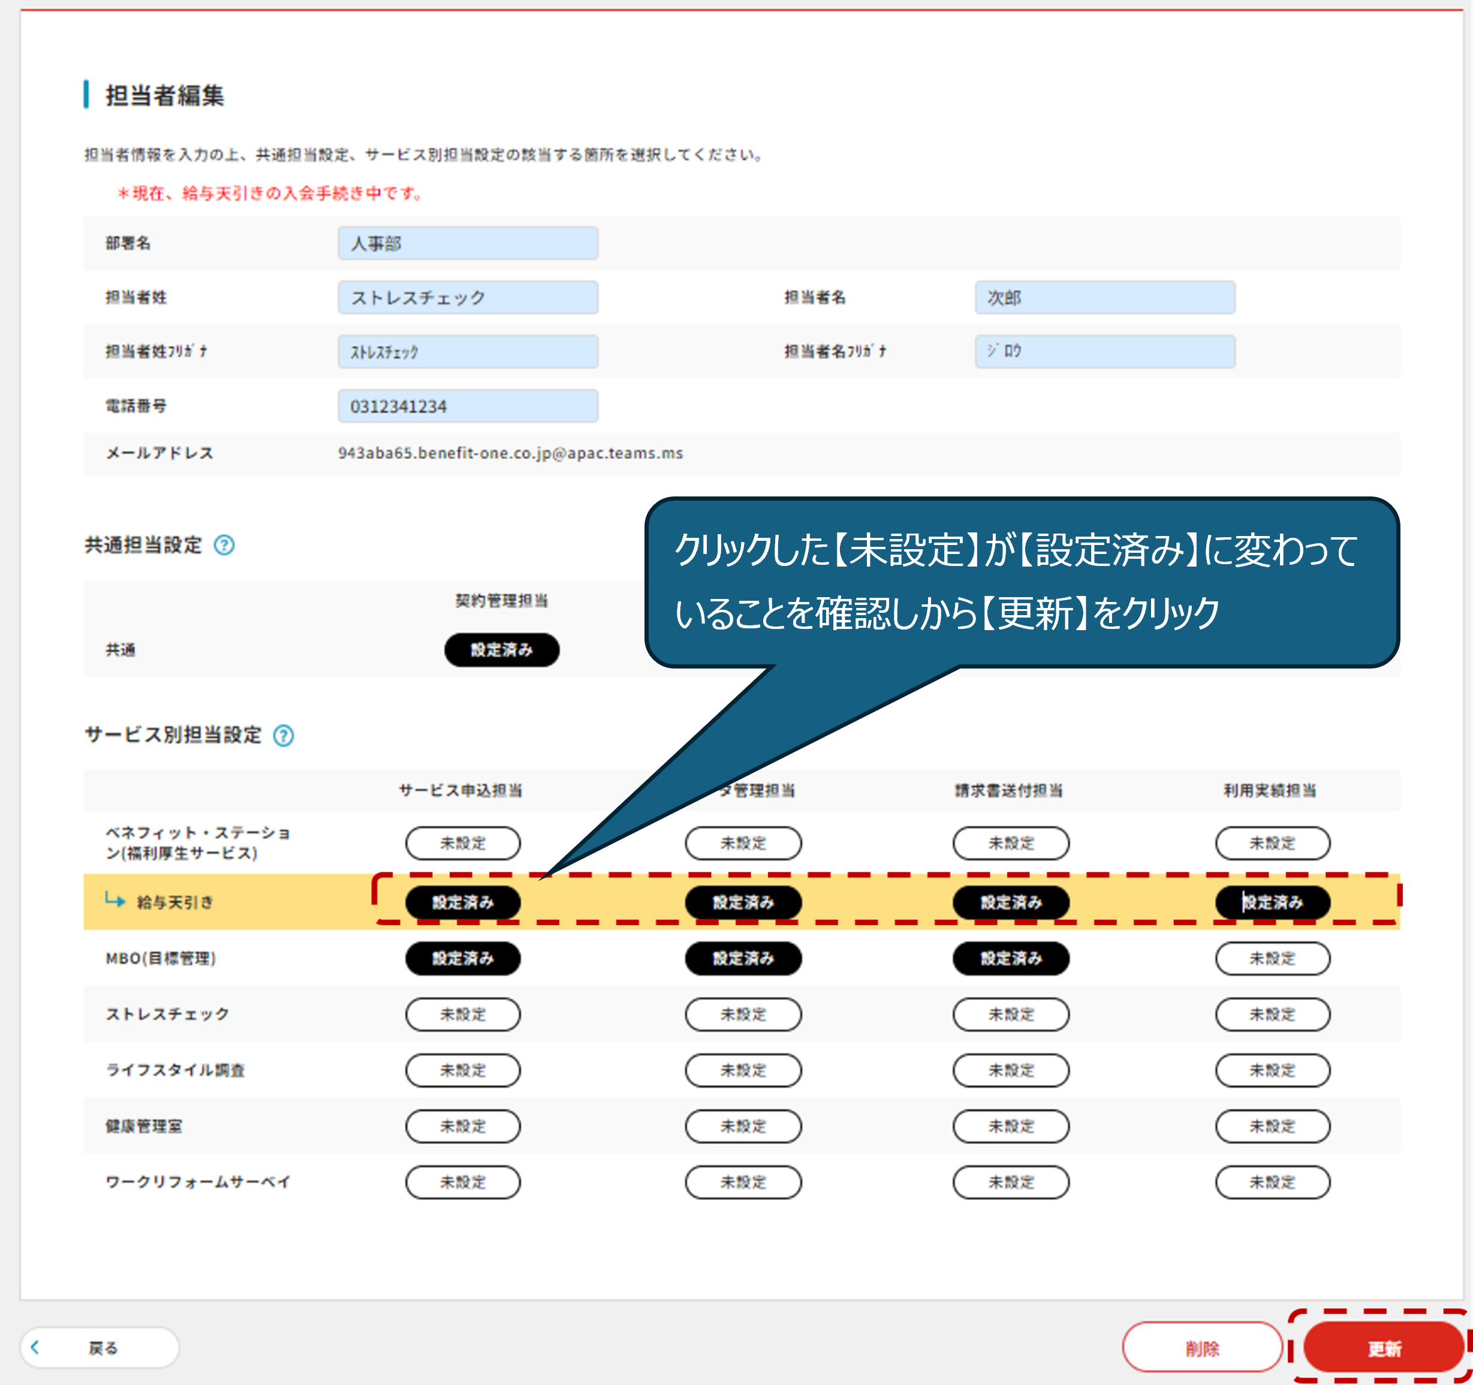The height and width of the screenshot is (1385, 1473).
Task: Toggle 給与天引き 利用実績担当 設定済み
Action: coord(1272,902)
